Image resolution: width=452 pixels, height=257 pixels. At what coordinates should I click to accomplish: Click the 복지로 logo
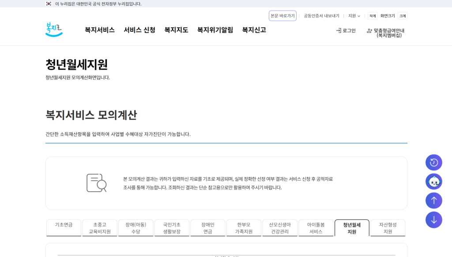(x=53, y=30)
